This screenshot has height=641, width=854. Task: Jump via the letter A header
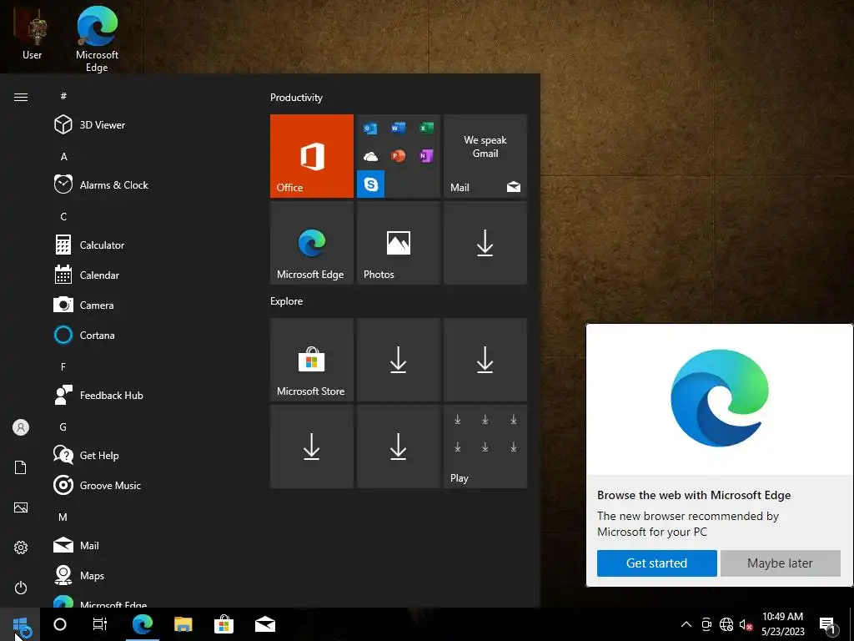click(63, 156)
